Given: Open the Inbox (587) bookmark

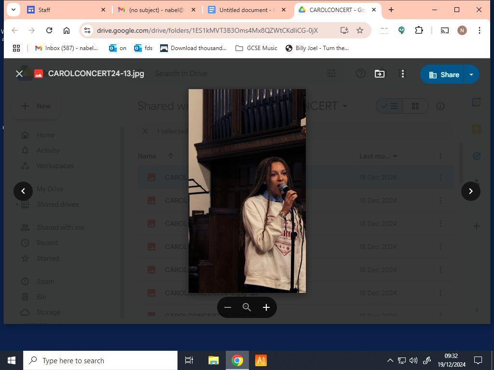Looking at the screenshot, I should (x=67, y=48).
